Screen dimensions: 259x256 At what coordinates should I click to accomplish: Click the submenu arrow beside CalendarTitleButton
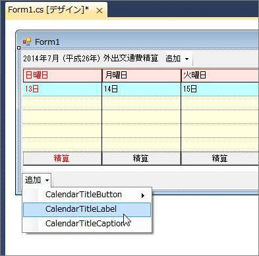pos(143,195)
